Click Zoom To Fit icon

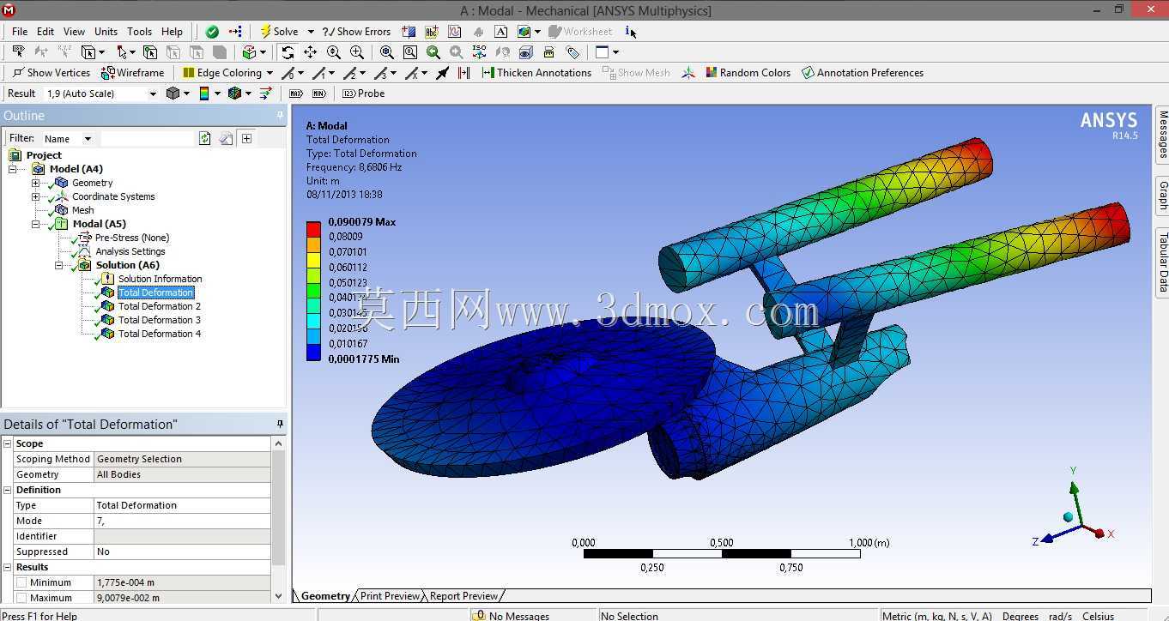(387, 52)
